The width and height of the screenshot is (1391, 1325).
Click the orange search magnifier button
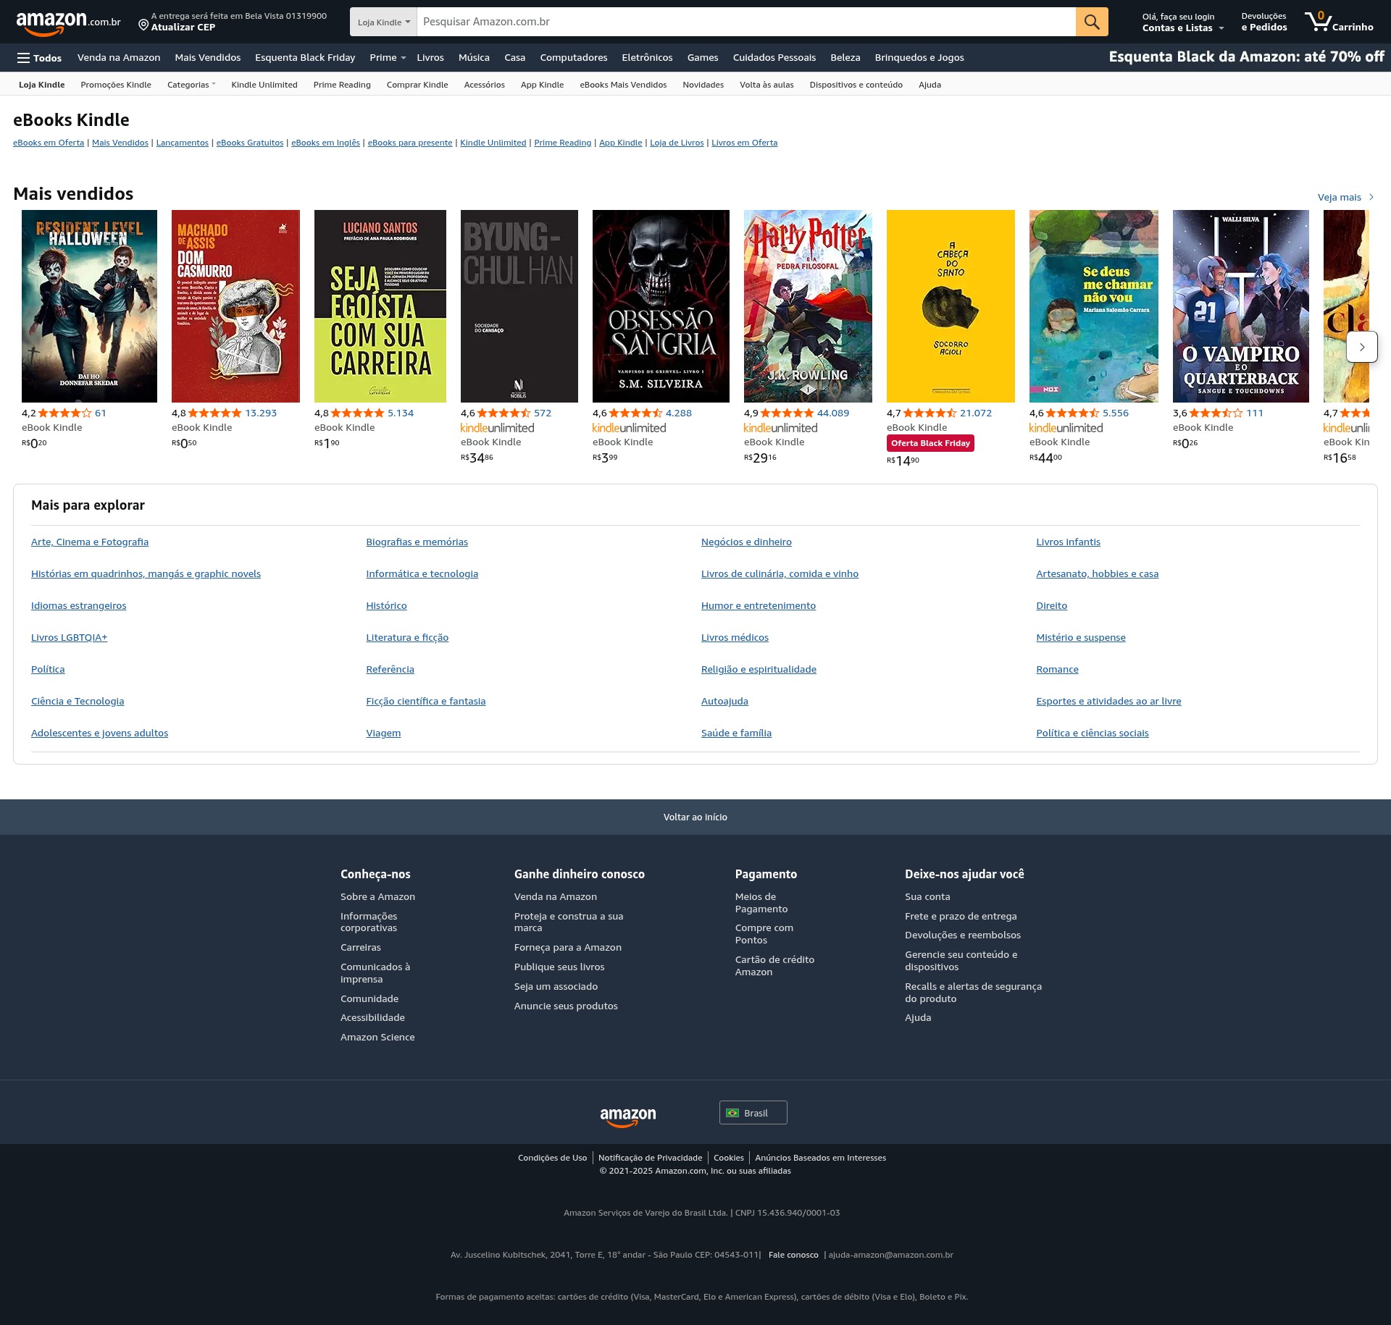(x=1092, y=22)
